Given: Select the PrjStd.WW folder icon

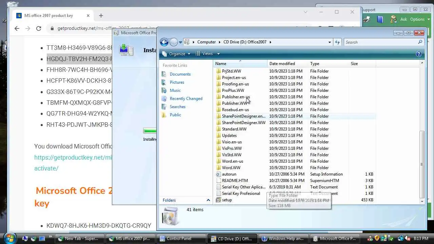Looking at the screenshot, I should pyautogui.click(x=218, y=71).
